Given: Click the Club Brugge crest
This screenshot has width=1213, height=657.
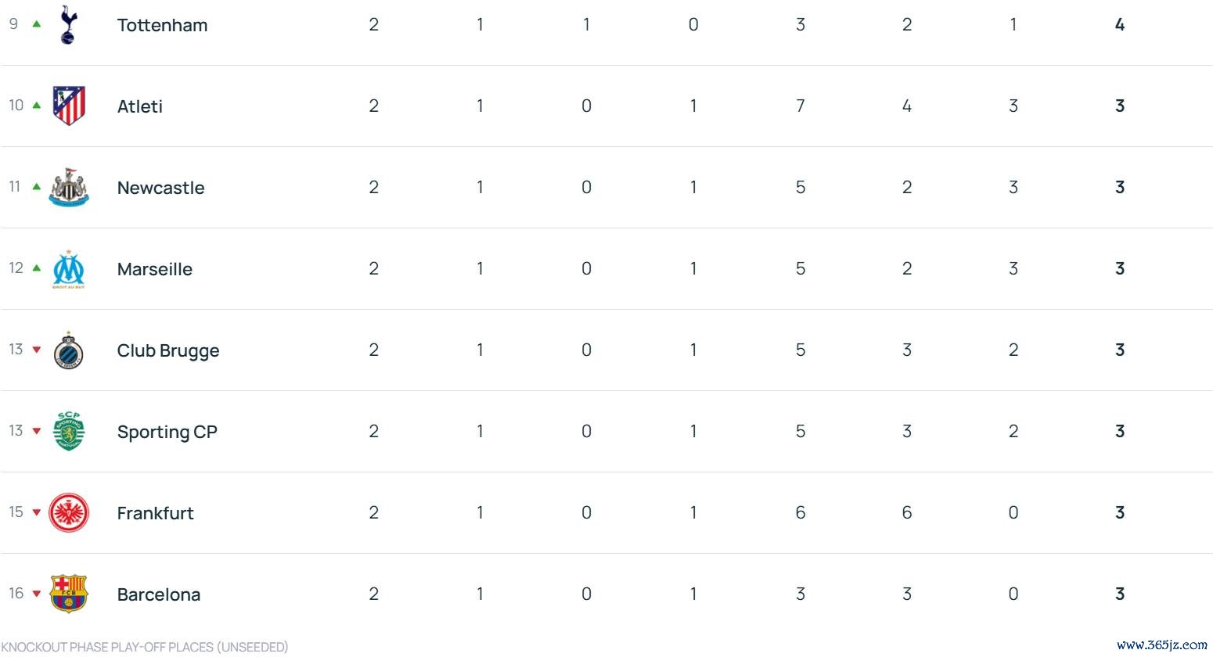Looking at the screenshot, I should (69, 350).
